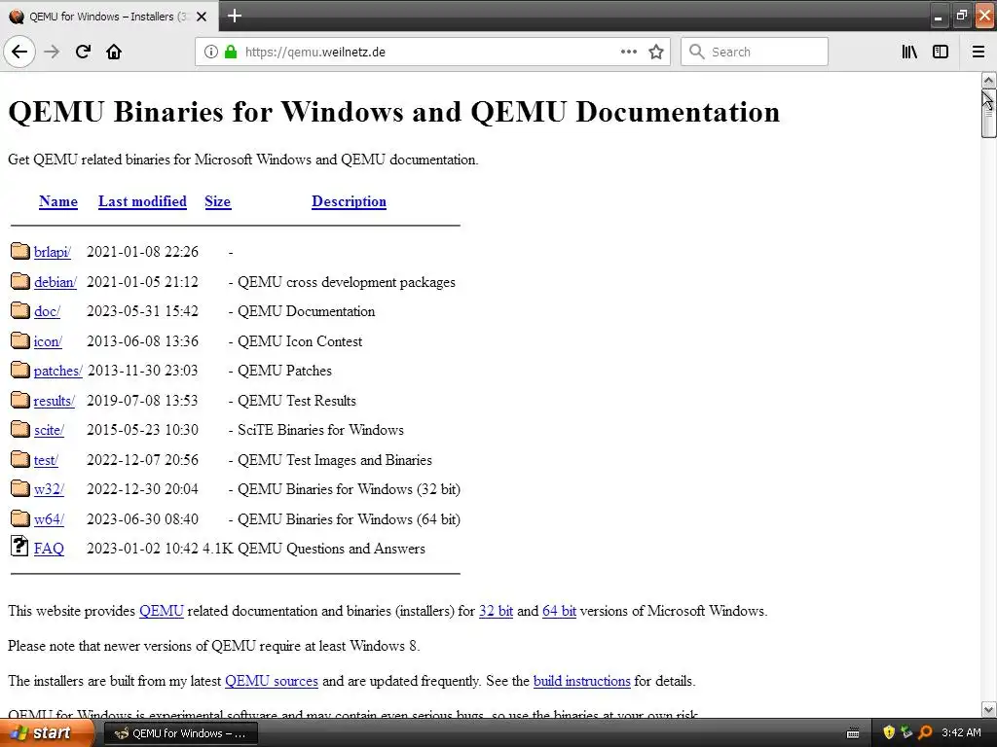
Task: Click the green secure connection padlock
Action: (x=230, y=53)
